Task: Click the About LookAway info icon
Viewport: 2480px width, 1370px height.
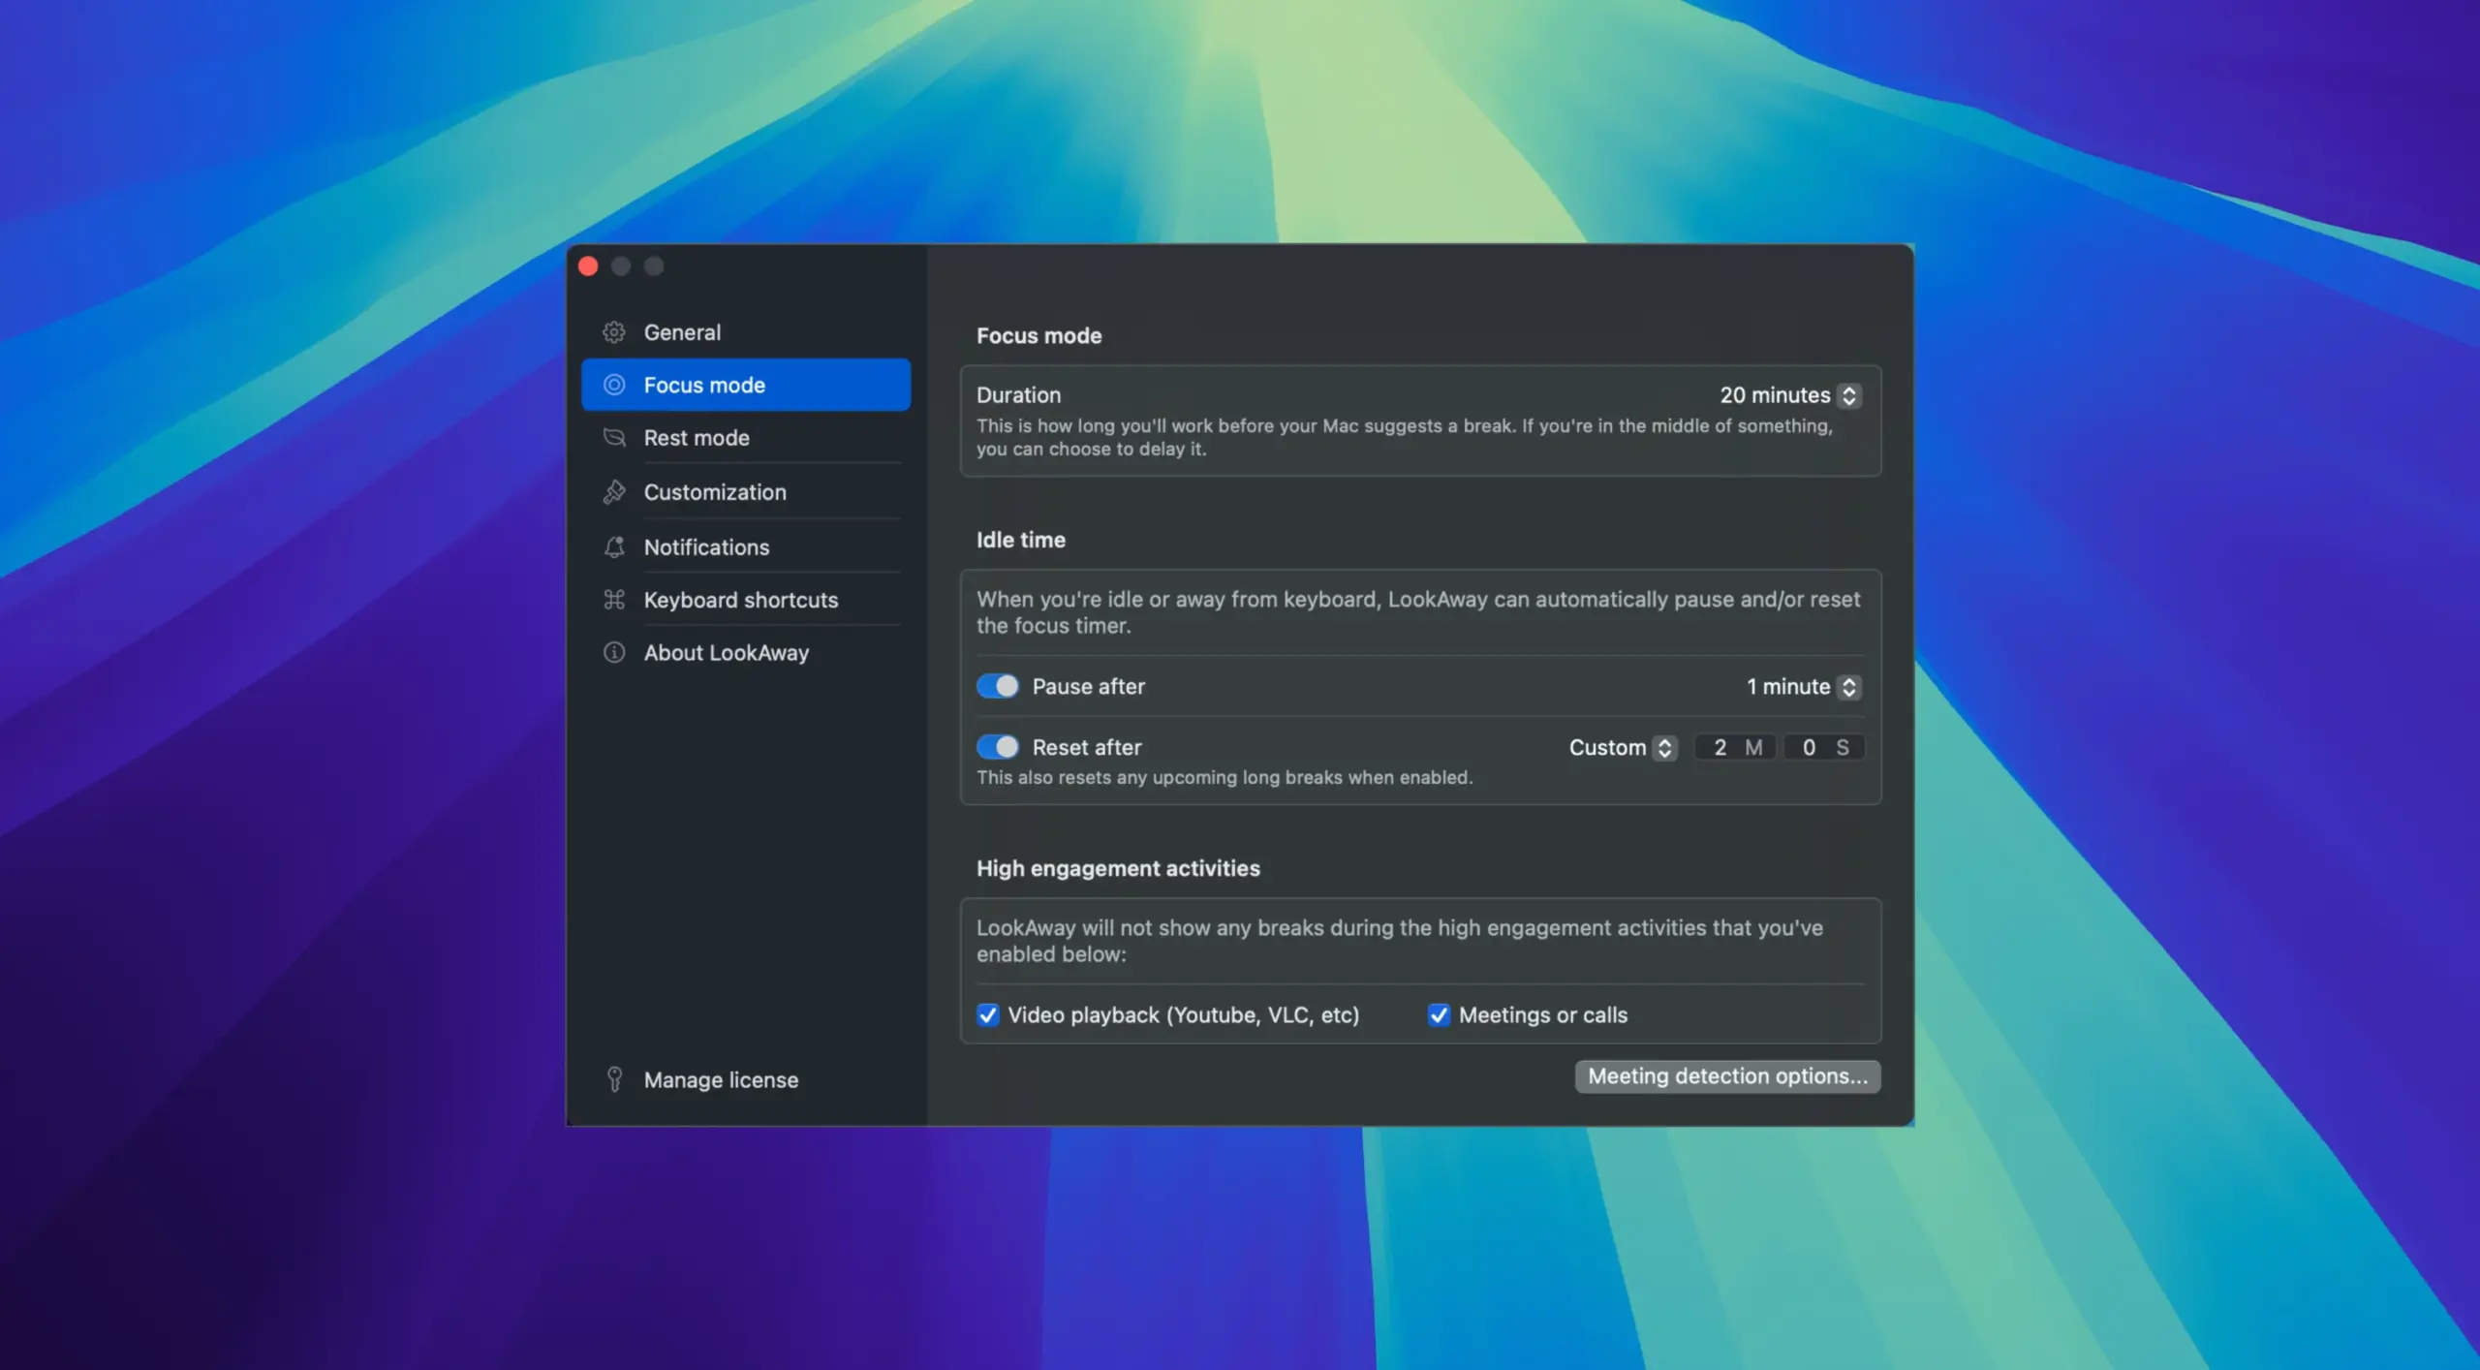Action: click(x=614, y=653)
